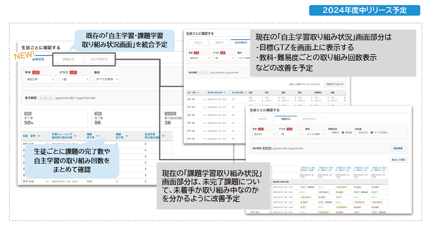Viewport: 433px width, 230px height.
Task: Sort by 名前 番号 in top-middle window
Action: coord(193,93)
